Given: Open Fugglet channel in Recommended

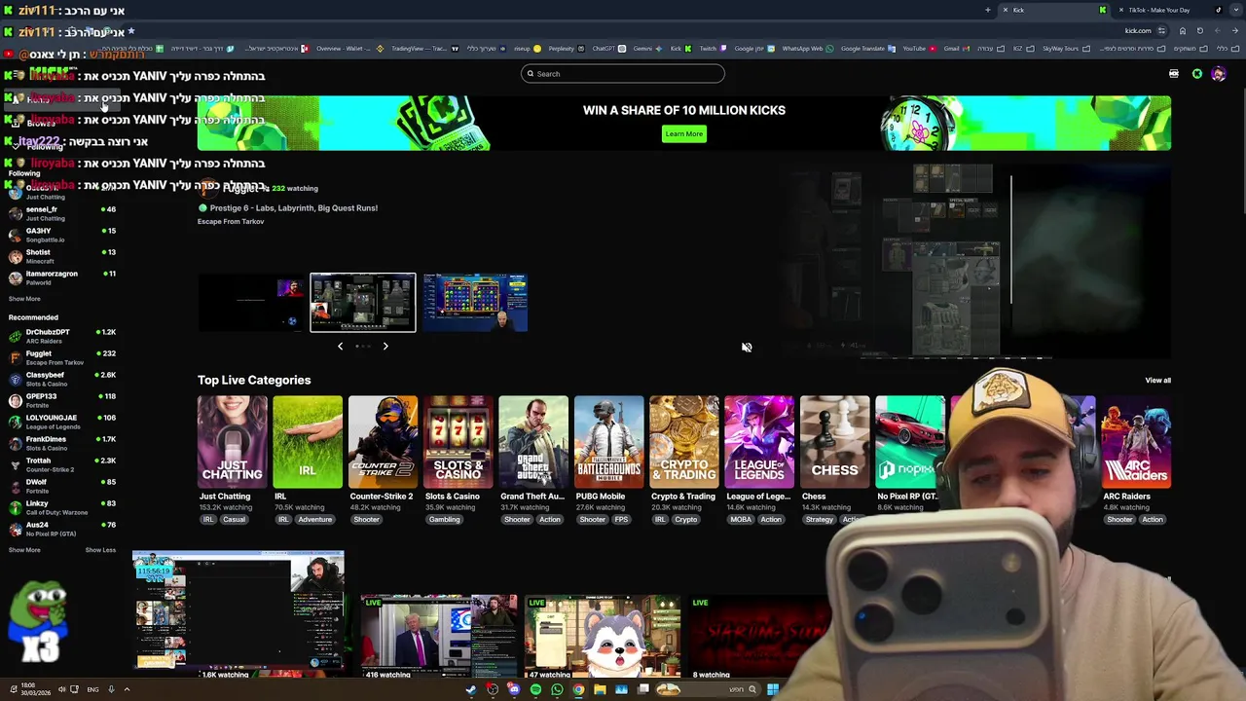Looking at the screenshot, I should point(62,357).
